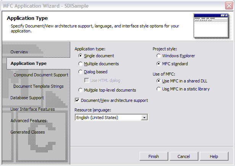The height and width of the screenshot is (166, 235).
Task: Open the Application Type page
Action: pos(29,63)
